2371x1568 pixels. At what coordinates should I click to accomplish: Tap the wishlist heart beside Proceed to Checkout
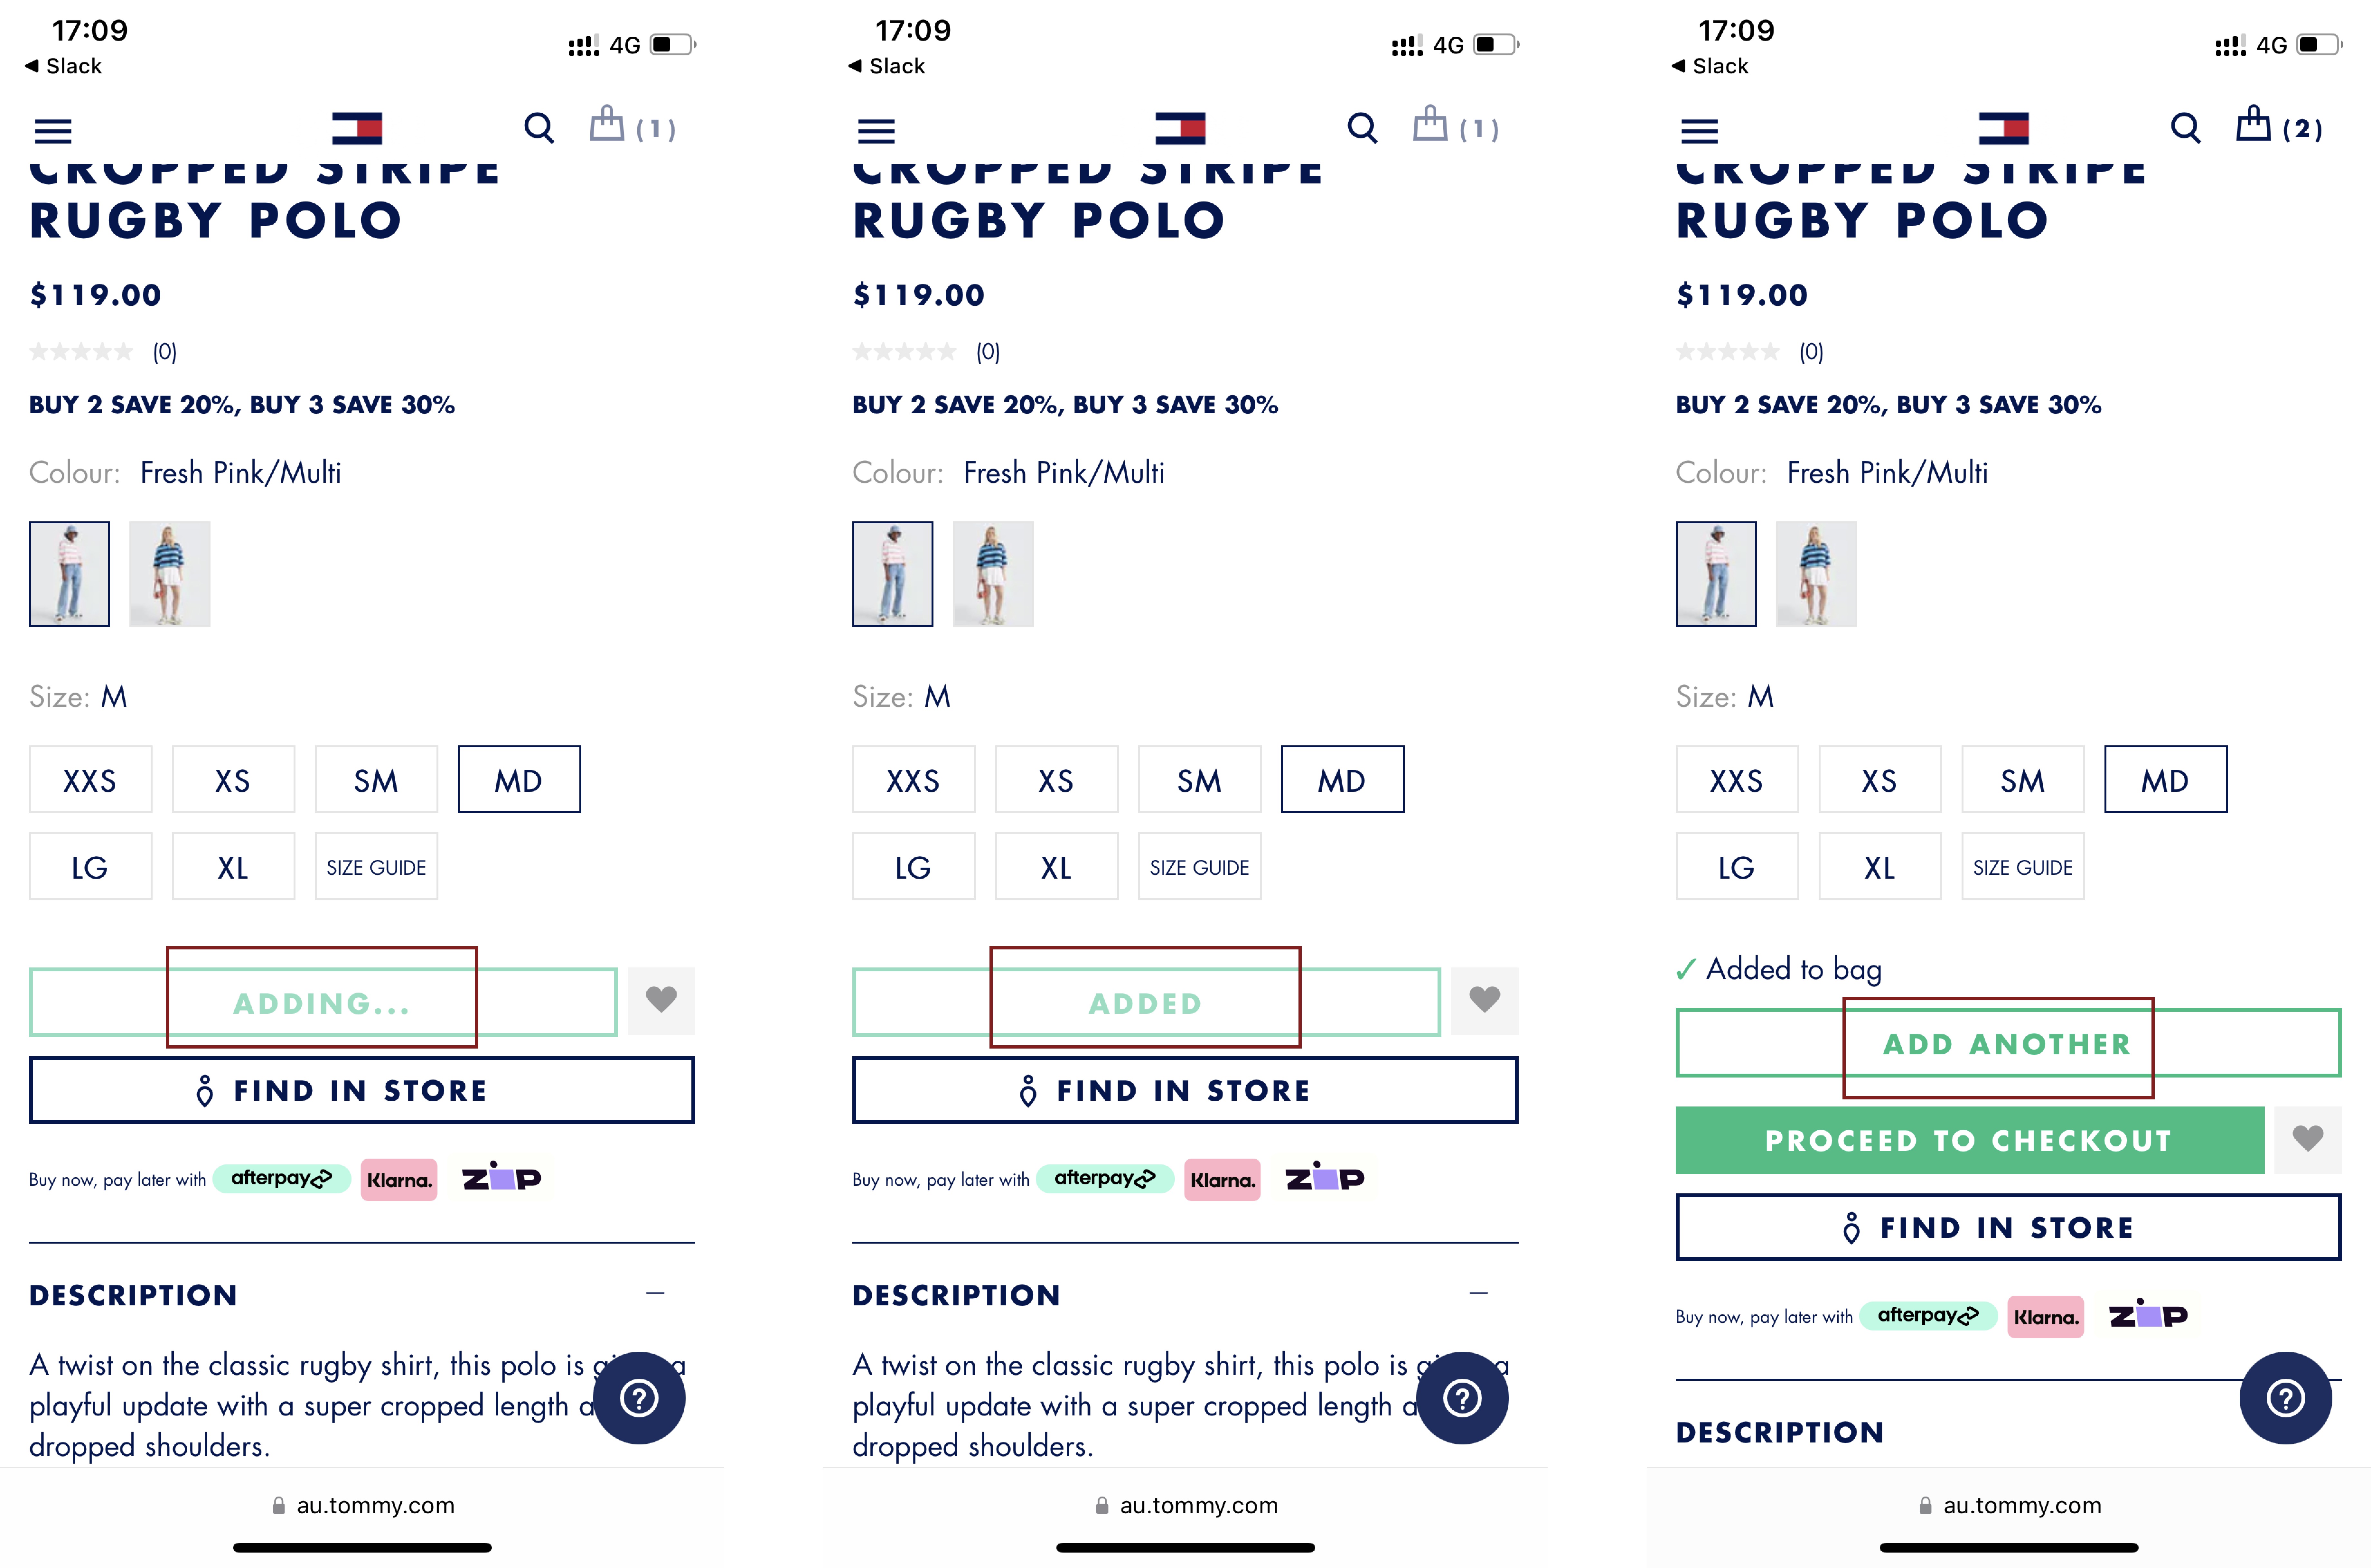tap(2307, 1139)
